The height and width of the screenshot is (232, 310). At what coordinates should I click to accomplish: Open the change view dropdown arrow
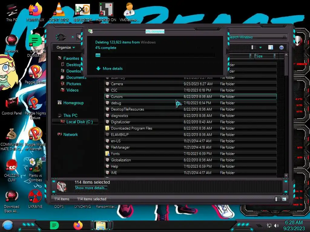pyautogui.click(x=260, y=47)
